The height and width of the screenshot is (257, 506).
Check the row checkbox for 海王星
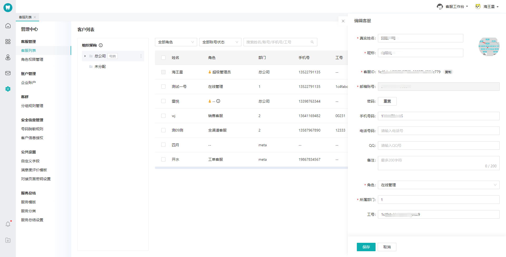pyautogui.click(x=163, y=72)
